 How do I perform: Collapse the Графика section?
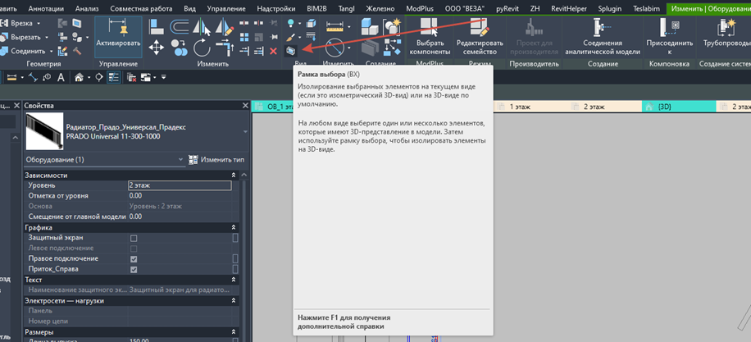pyautogui.click(x=234, y=227)
